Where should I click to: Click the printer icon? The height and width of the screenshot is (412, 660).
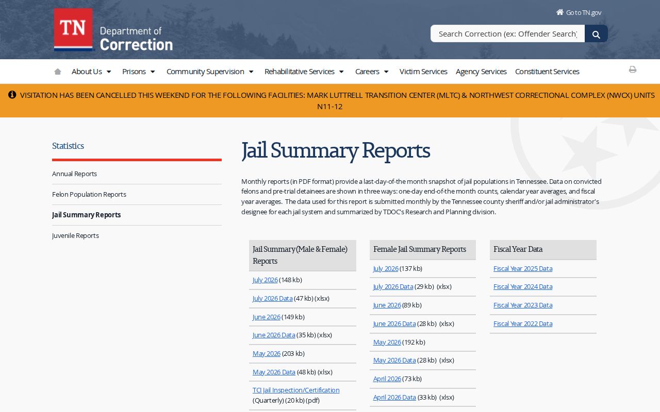633,70
